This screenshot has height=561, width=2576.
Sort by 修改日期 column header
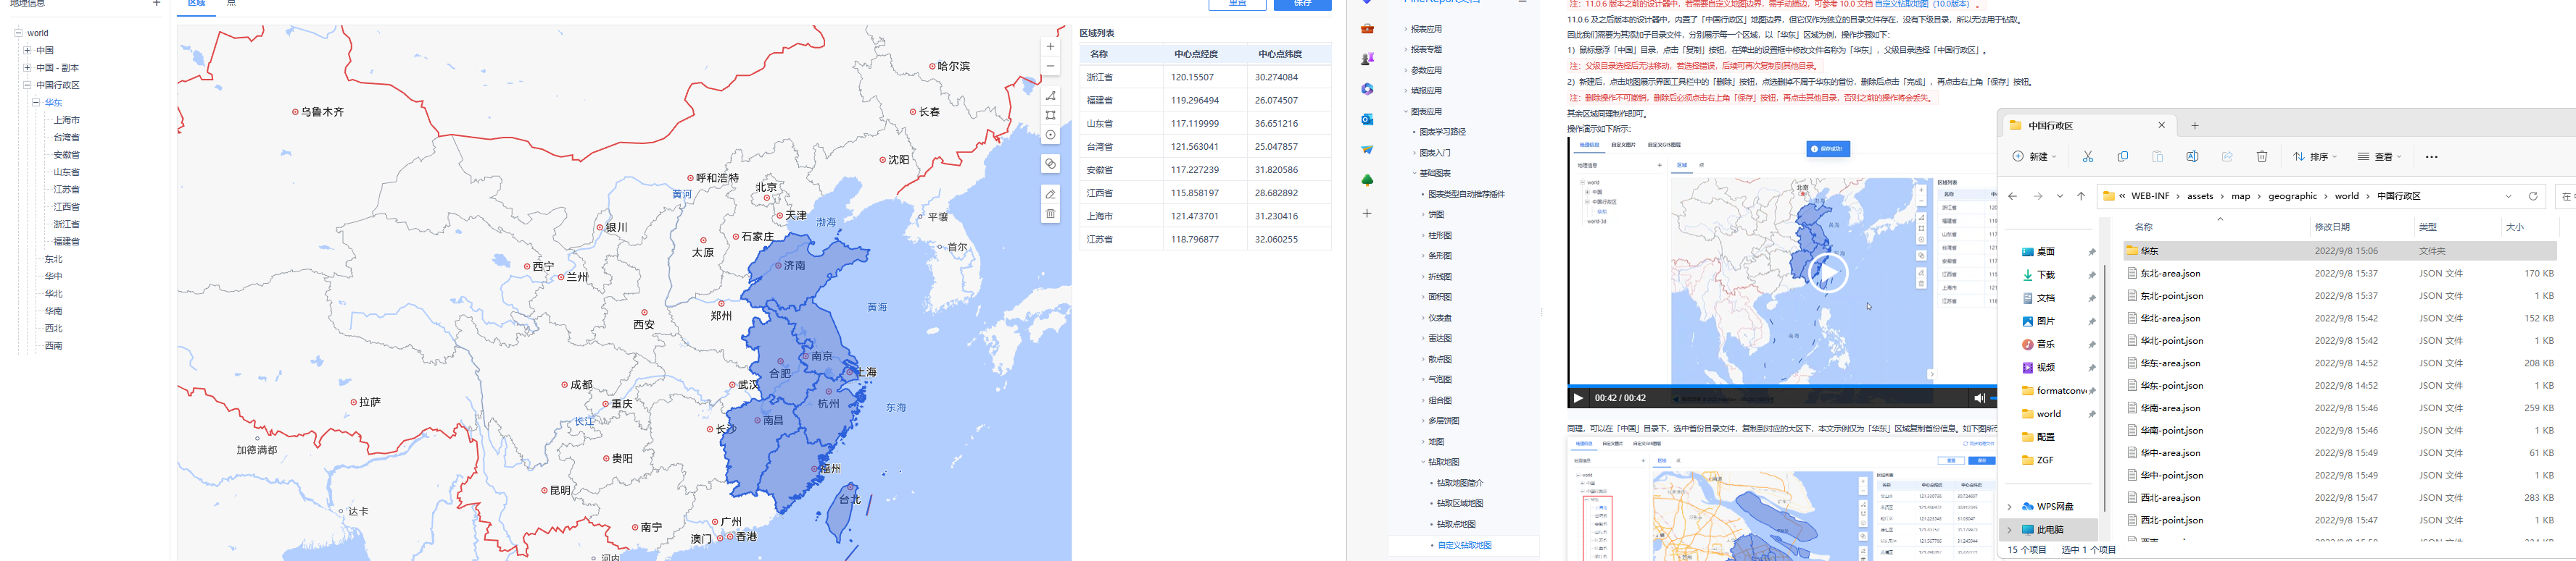2332,227
